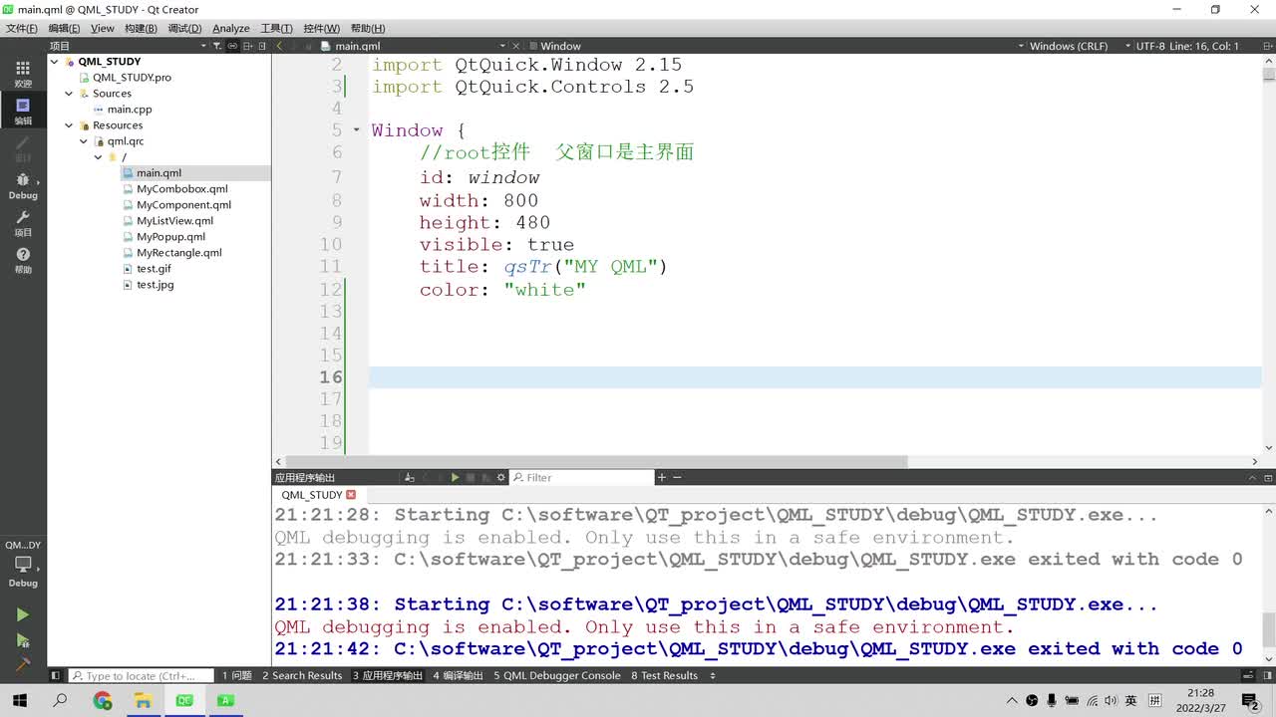The height and width of the screenshot is (717, 1276).
Task: Re-run application from output toolbar
Action: click(x=455, y=478)
